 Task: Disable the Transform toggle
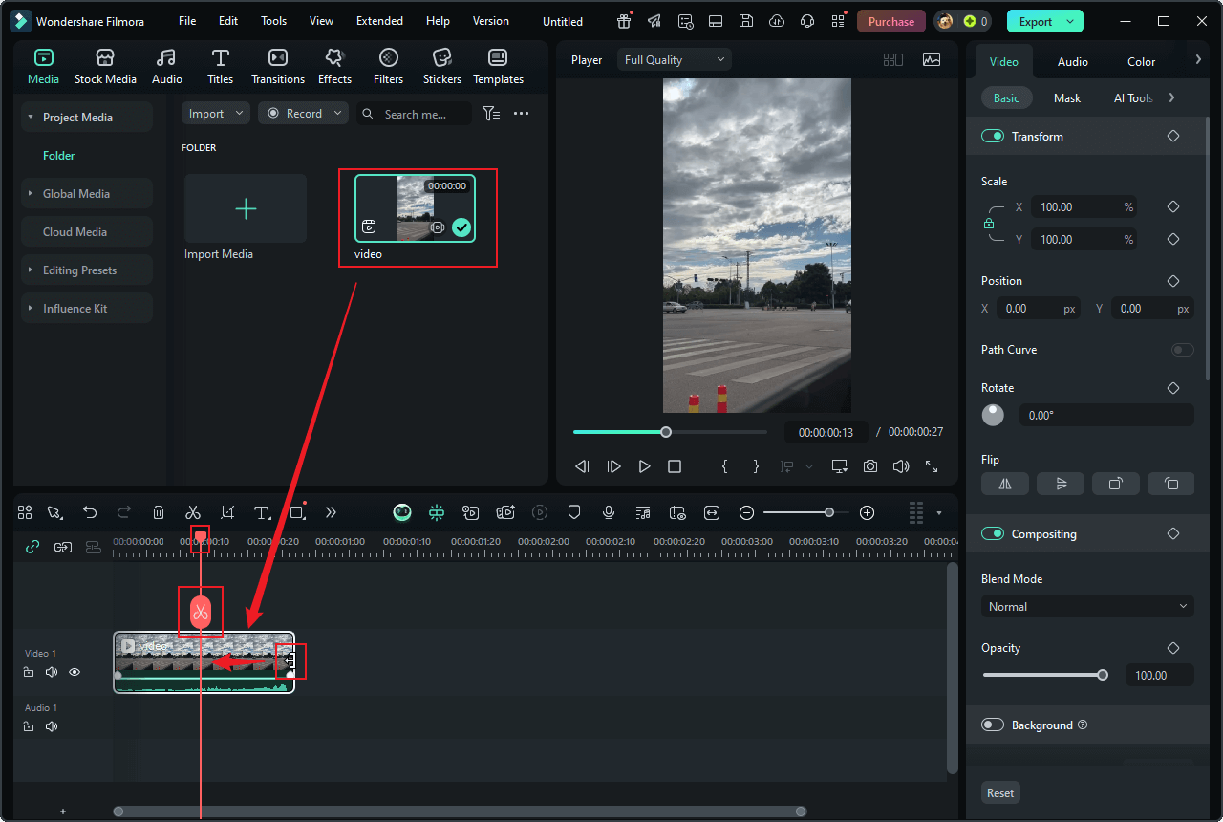click(x=993, y=137)
